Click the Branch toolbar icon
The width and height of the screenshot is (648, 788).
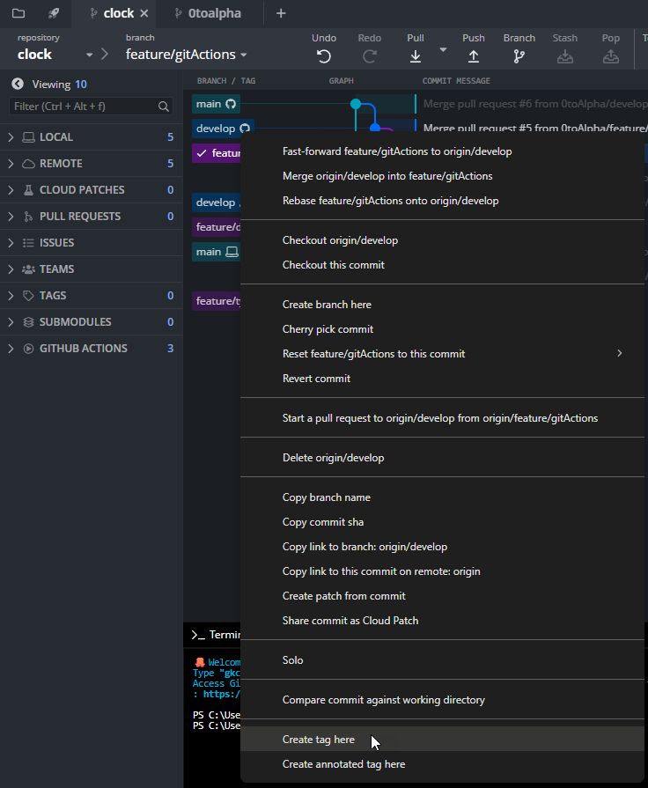click(x=519, y=56)
